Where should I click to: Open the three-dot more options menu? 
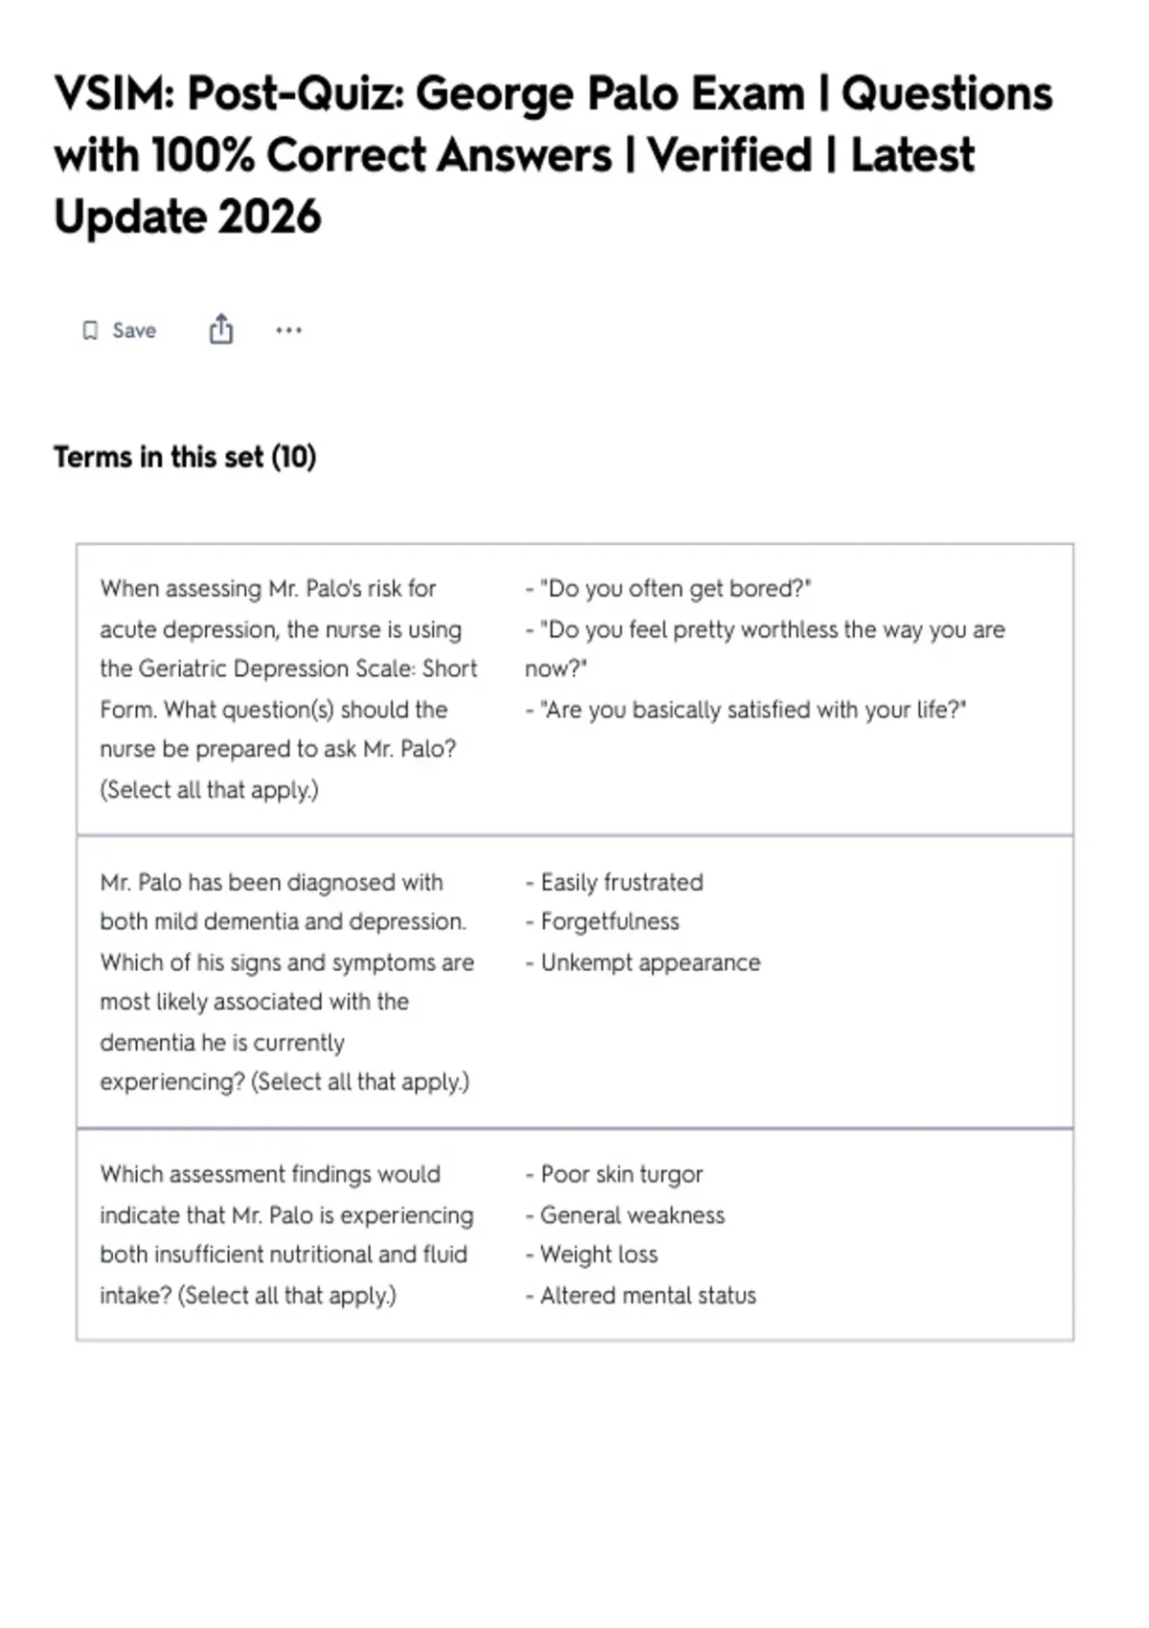[288, 330]
